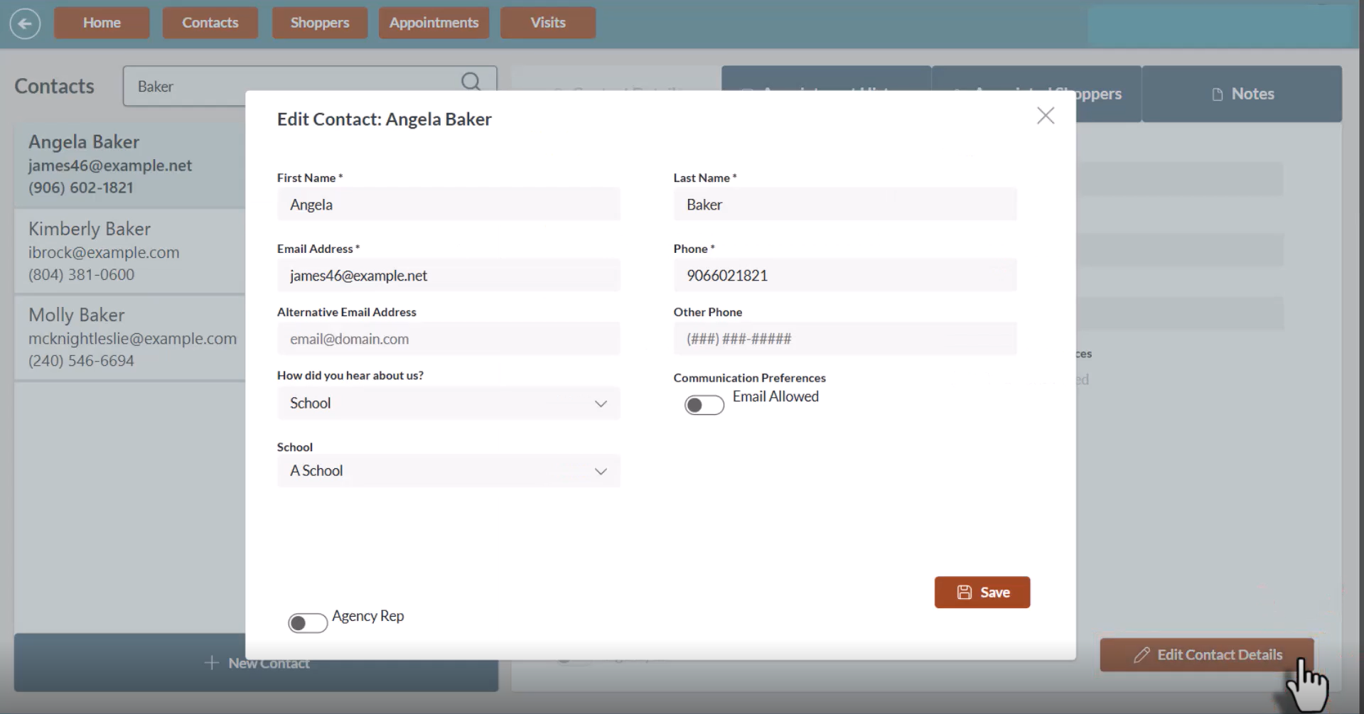
Task: Toggle the Agency Rep switch
Action: click(307, 623)
